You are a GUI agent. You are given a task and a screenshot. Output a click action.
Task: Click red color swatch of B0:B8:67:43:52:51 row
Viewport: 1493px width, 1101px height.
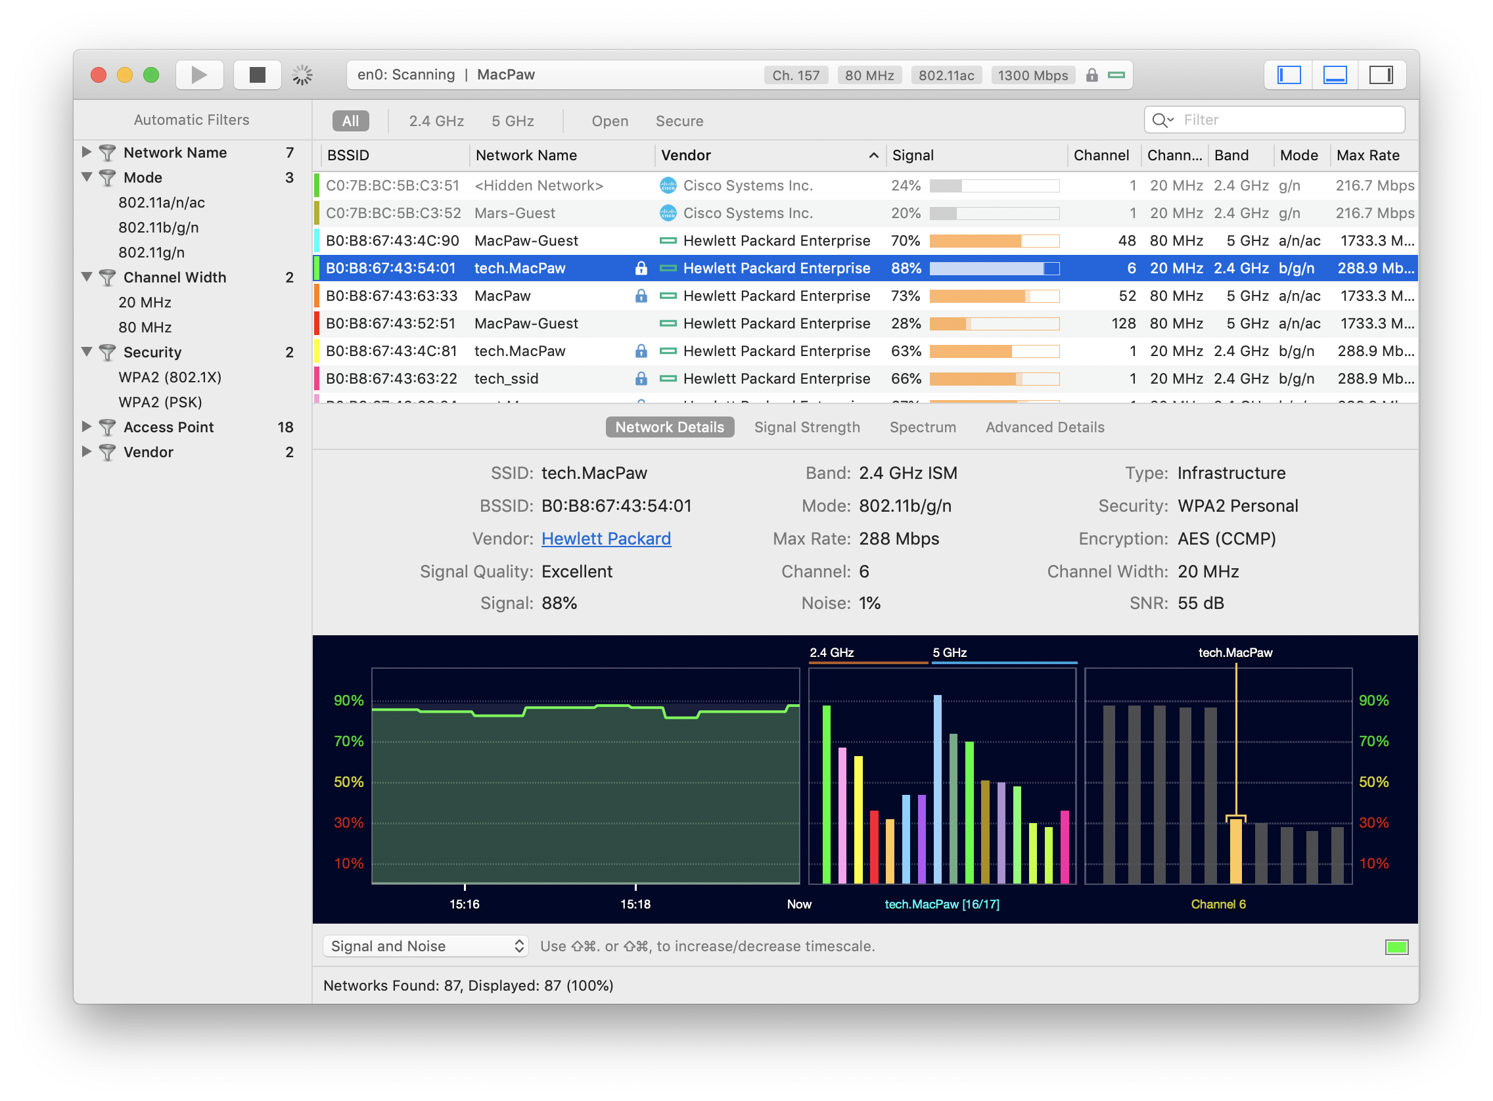[317, 323]
